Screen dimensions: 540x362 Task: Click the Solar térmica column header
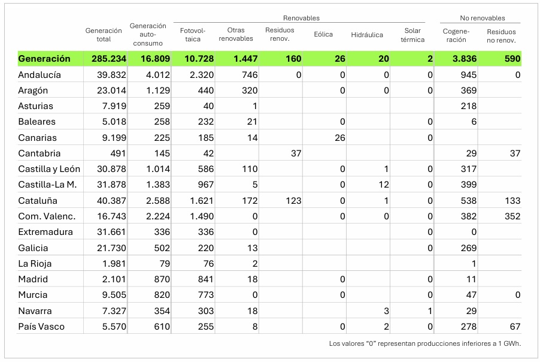(x=412, y=35)
